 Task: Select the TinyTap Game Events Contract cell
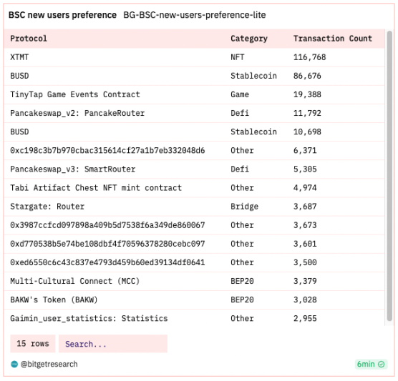coord(75,94)
